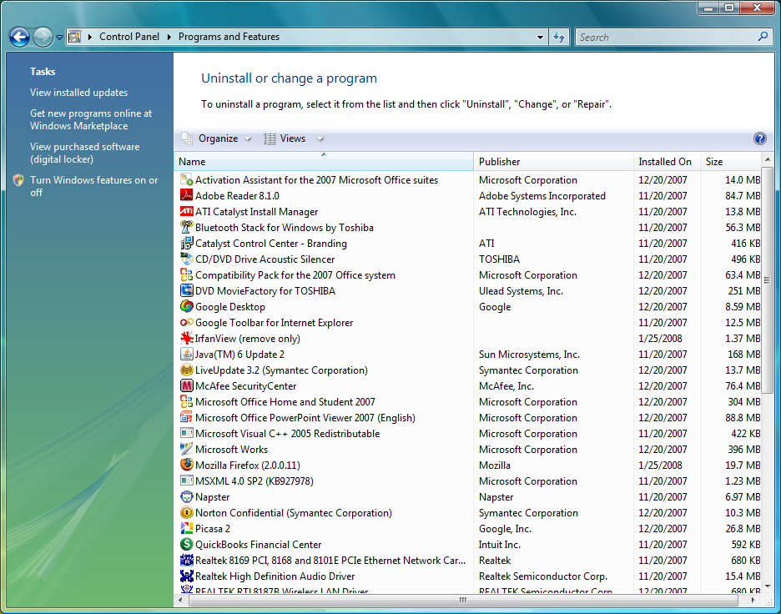The width and height of the screenshot is (781, 614).
Task: Select the Realtek High Definition Audio Driver icon
Action: 186,576
